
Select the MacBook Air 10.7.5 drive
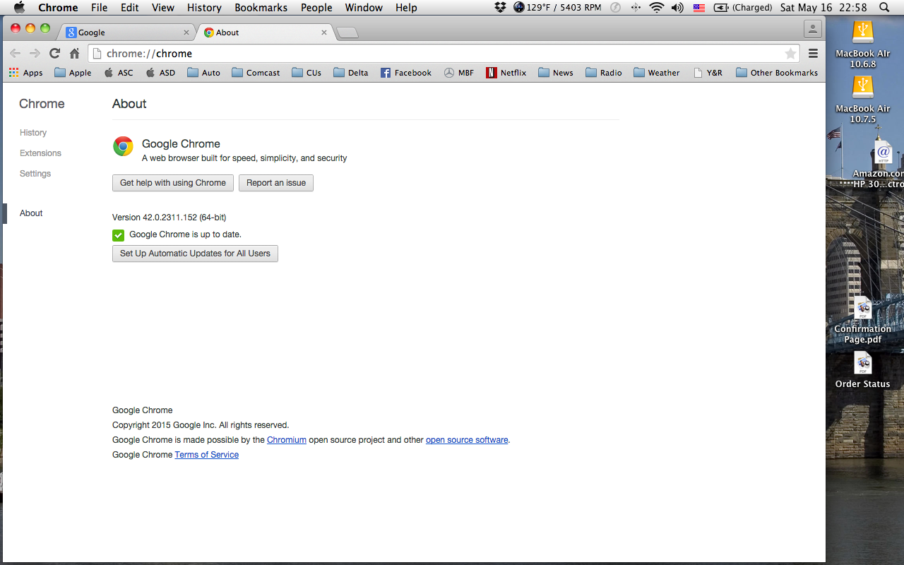(x=862, y=100)
